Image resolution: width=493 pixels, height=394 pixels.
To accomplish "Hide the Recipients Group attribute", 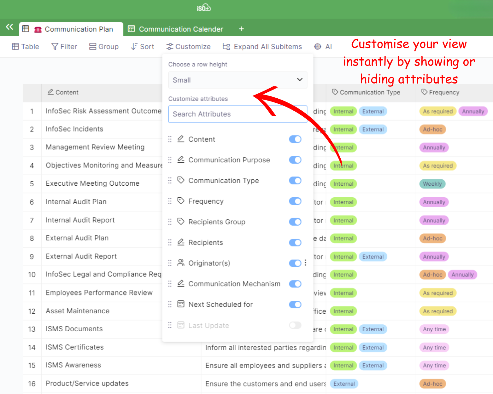I will point(295,222).
